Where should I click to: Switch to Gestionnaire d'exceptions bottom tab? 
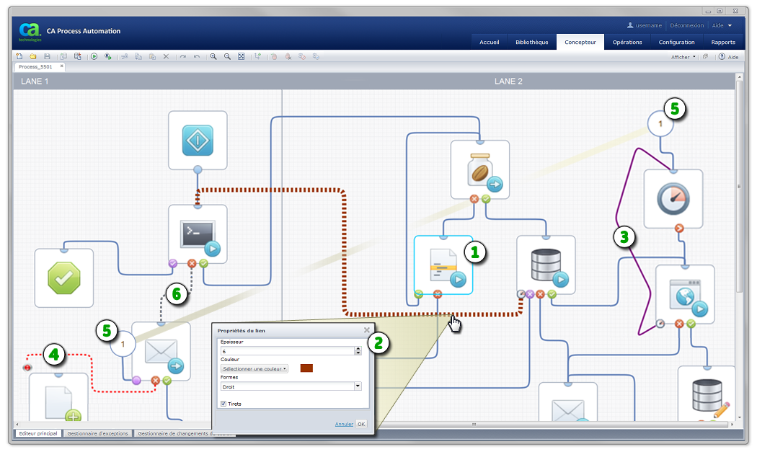(x=97, y=434)
